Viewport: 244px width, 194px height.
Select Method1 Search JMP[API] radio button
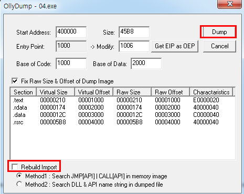coord(19,176)
